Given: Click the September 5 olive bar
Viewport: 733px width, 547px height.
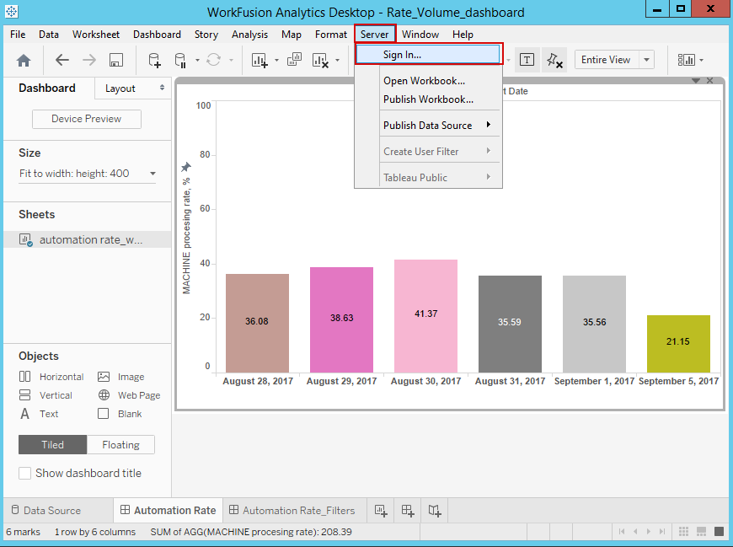Looking at the screenshot, I should (678, 344).
